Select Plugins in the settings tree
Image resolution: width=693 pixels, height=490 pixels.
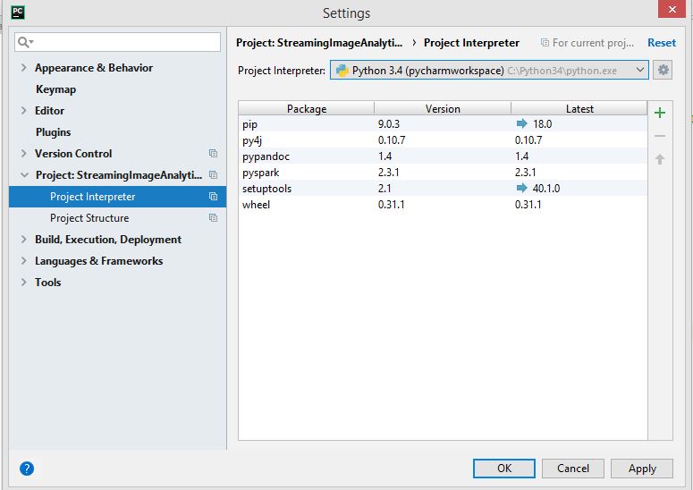[x=53, y=132]
